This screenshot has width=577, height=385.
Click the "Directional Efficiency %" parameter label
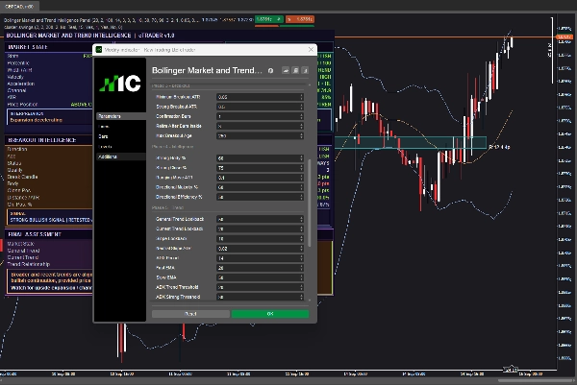tap(179, 197)
